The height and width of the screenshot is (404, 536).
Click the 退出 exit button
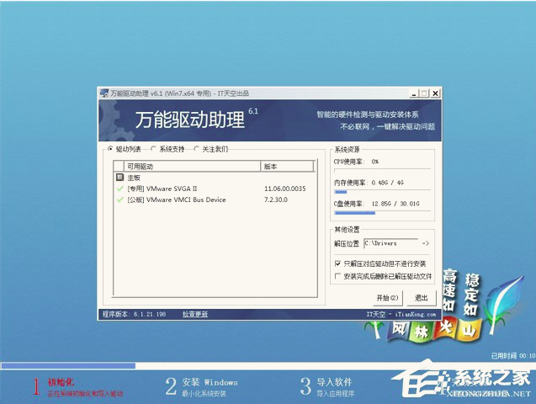click(x=422, y=298)
